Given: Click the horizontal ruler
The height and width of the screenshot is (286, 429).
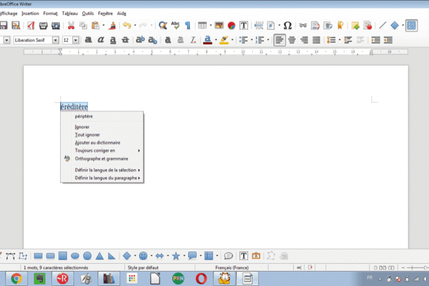Looking at the screenshot, I should pyautogui.click(x=216, y=51).
